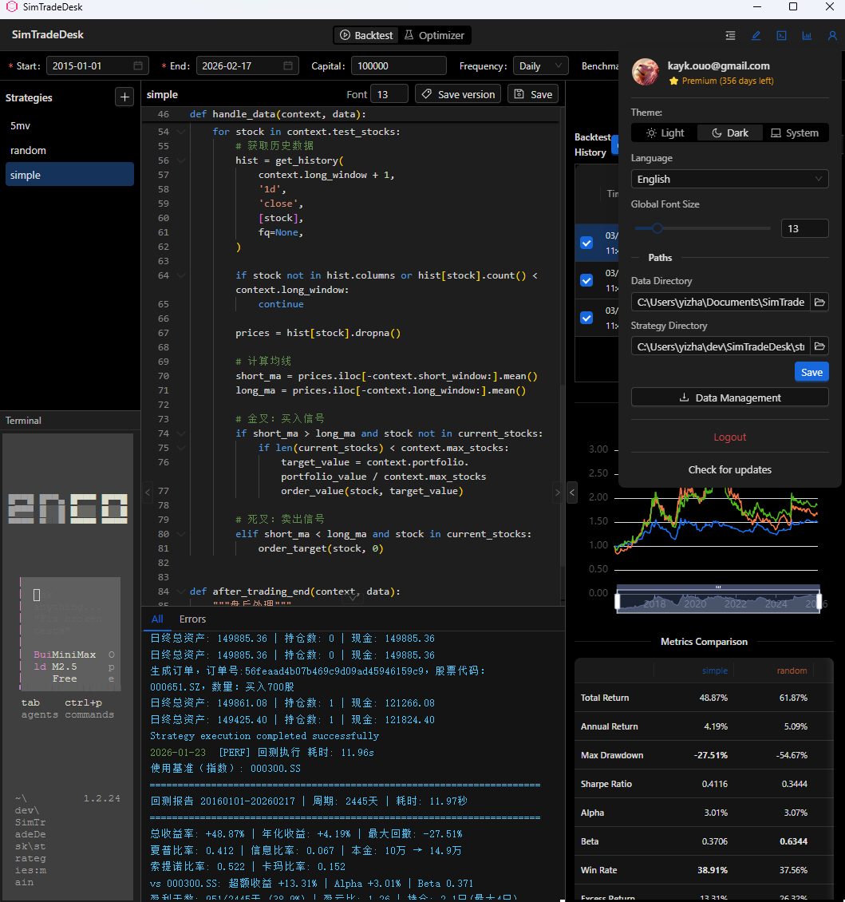Screen dimensions: 845x902
Task: Open the Frequency Daily dropdown
Action: click(540, 65)
